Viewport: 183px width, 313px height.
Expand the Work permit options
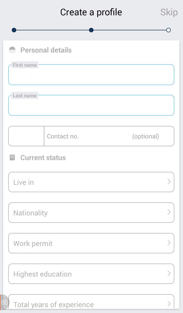[87, 243]
